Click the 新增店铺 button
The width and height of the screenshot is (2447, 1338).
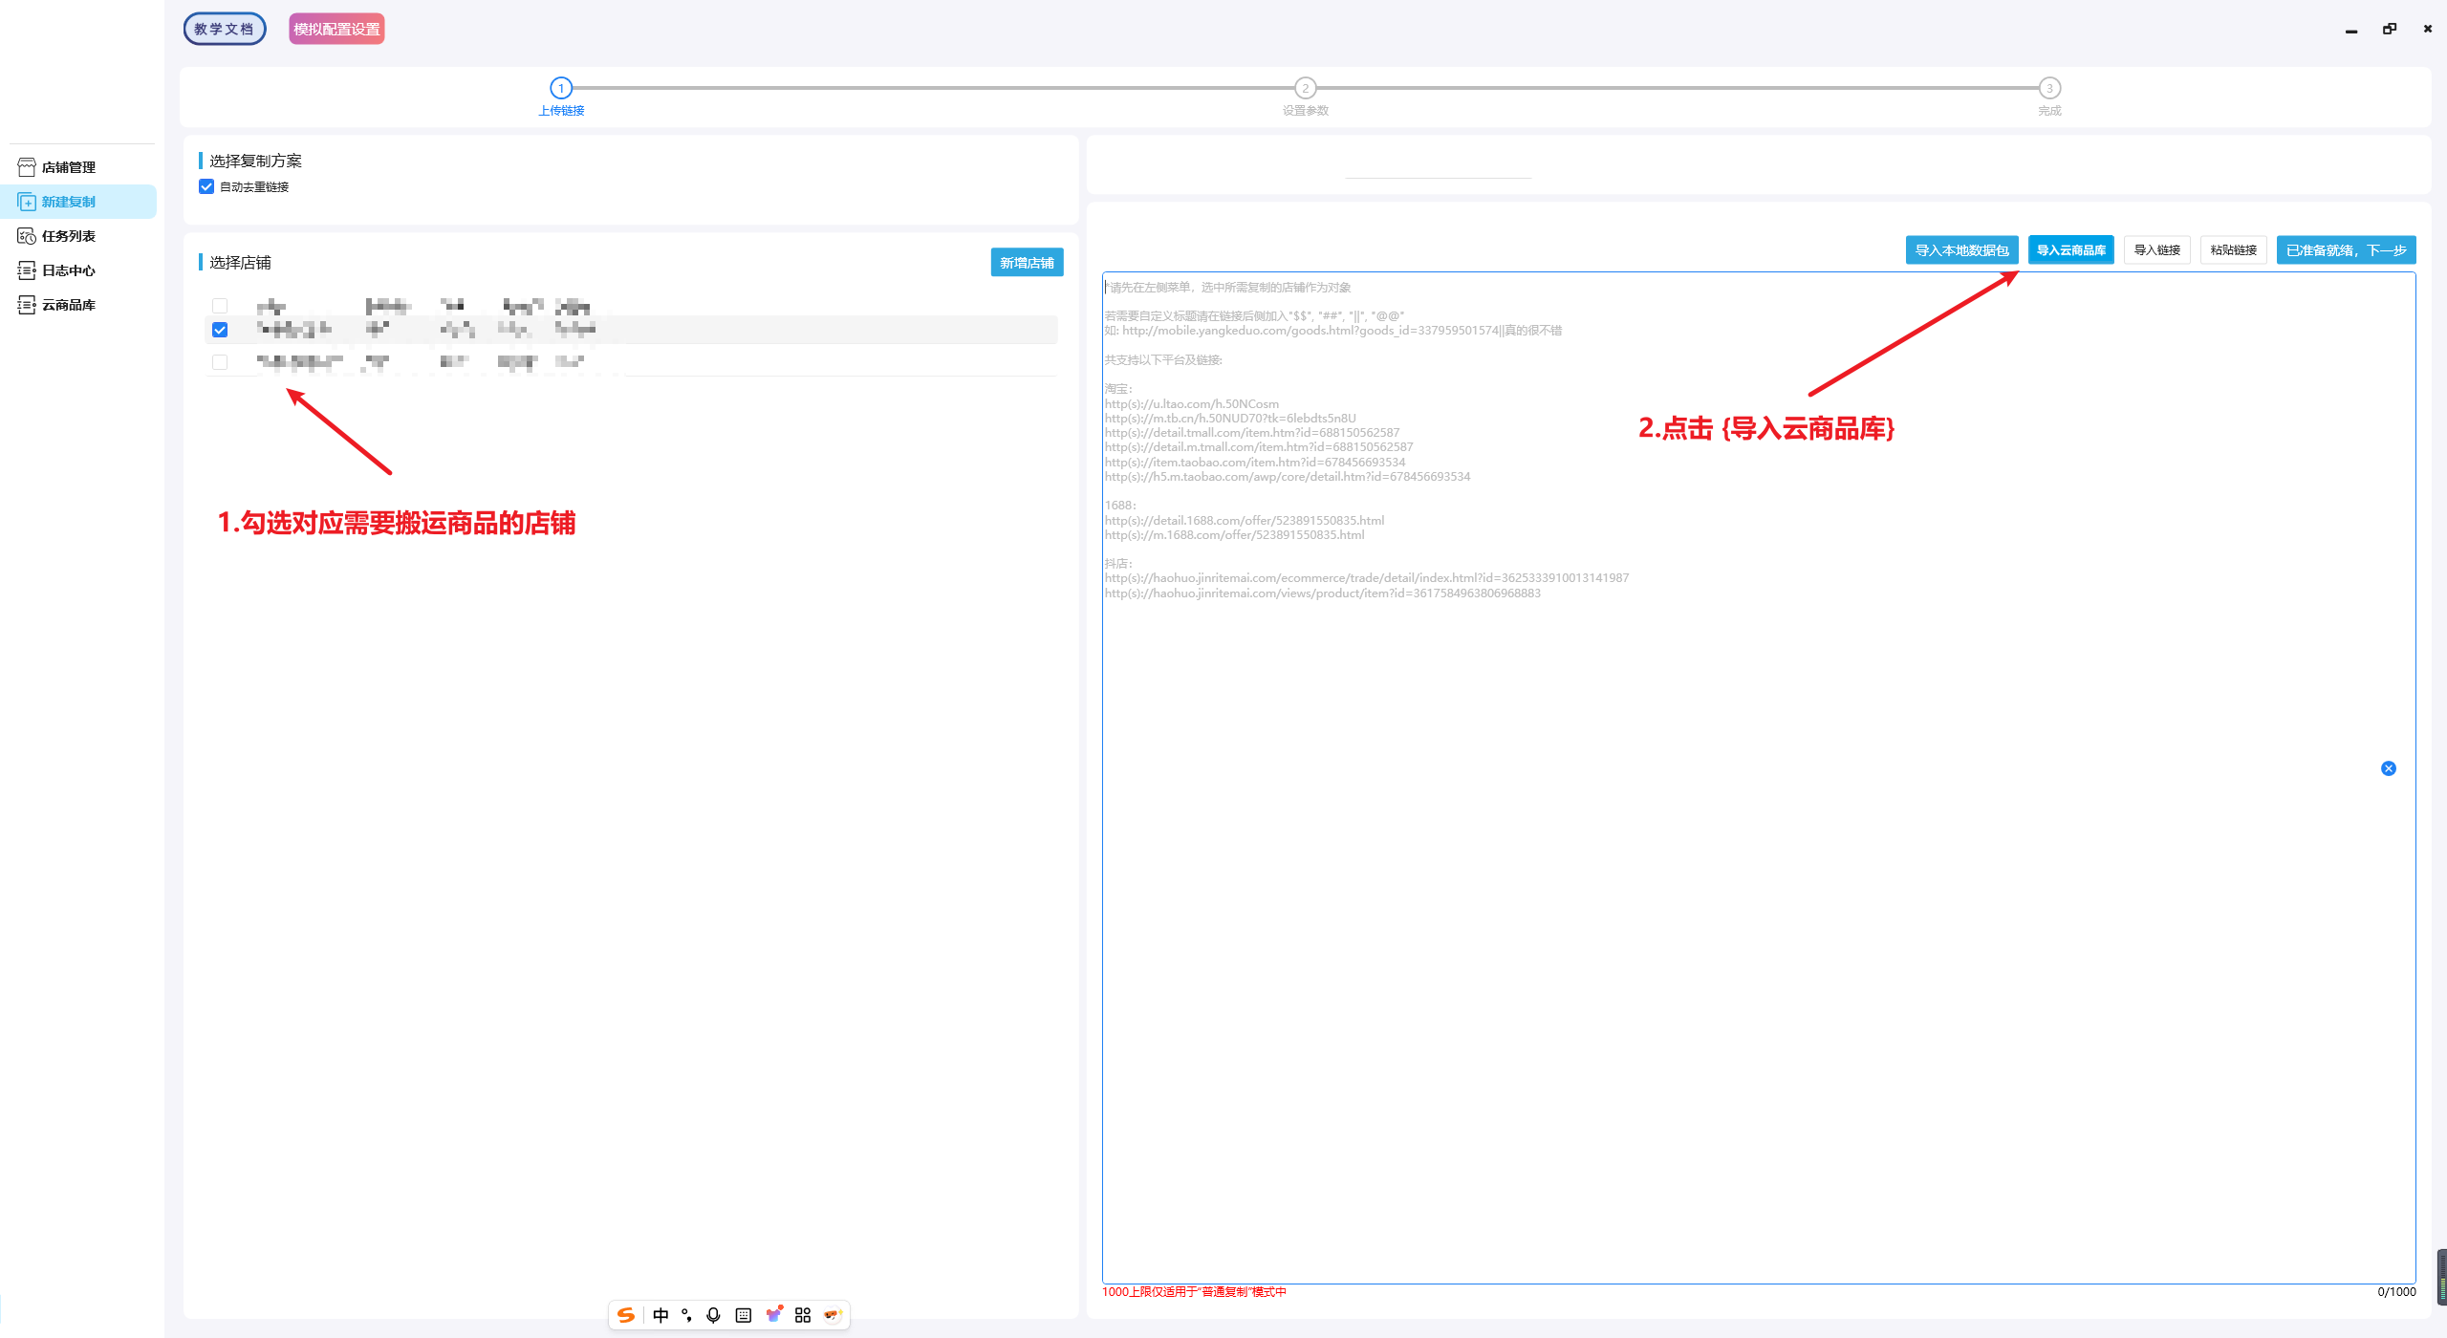coord(1027,262)
